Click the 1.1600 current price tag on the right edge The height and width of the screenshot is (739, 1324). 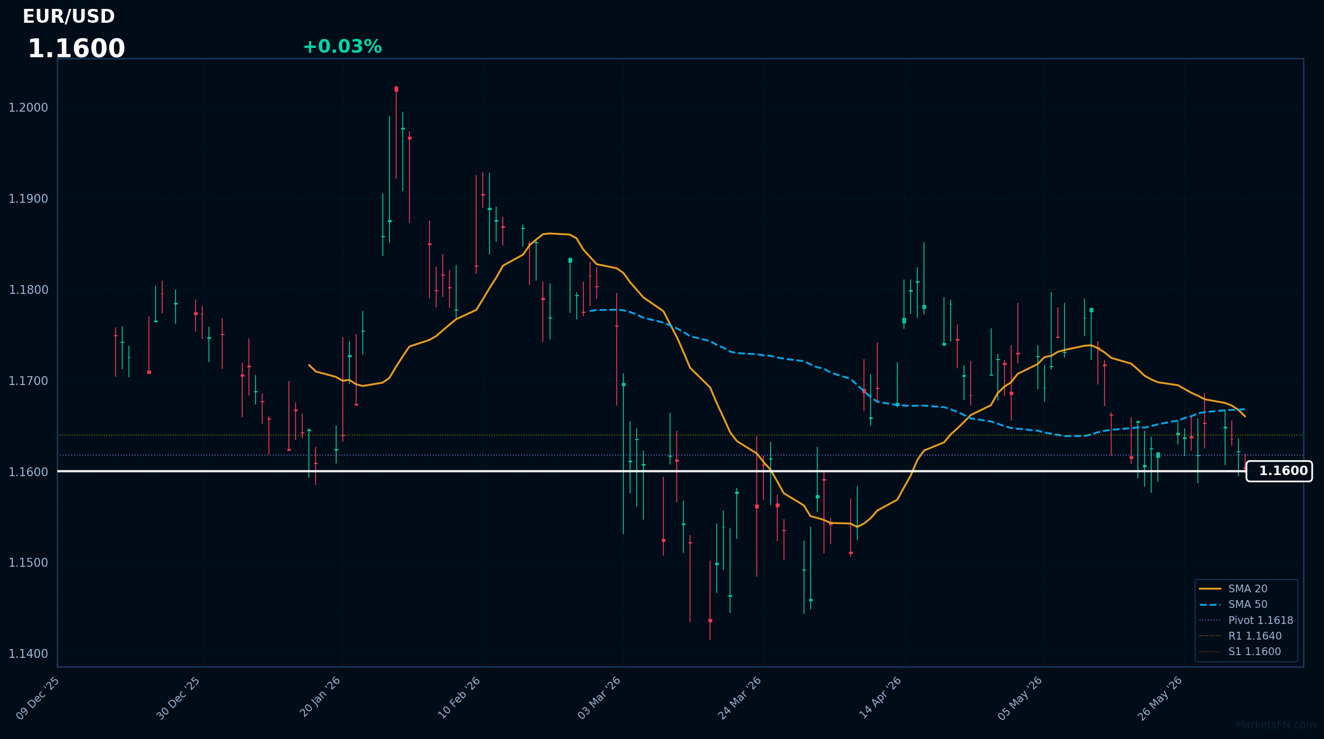click(x=1279, y=471)
